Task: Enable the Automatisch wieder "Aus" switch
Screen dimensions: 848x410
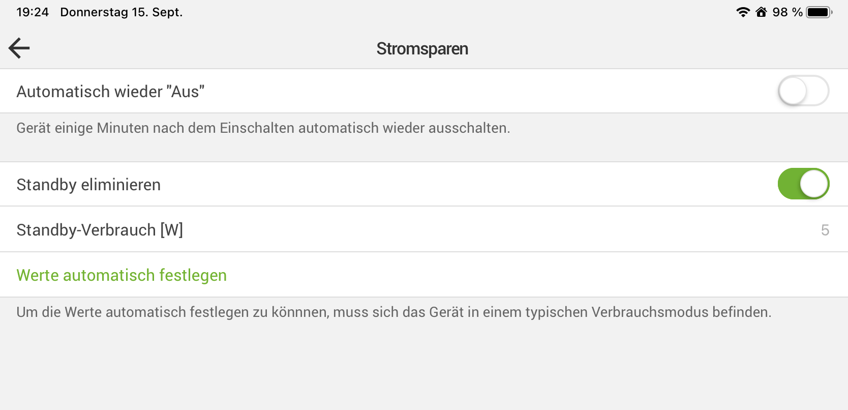Action: [803, 91]
